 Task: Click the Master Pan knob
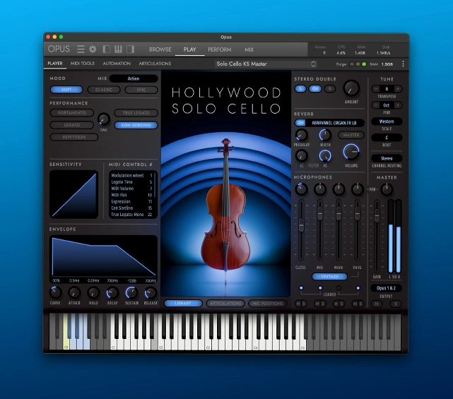[x=387, y=189]
